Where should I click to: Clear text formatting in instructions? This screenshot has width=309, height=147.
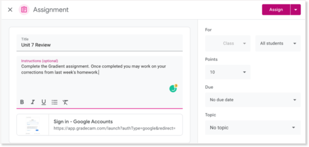click(65, 102)
